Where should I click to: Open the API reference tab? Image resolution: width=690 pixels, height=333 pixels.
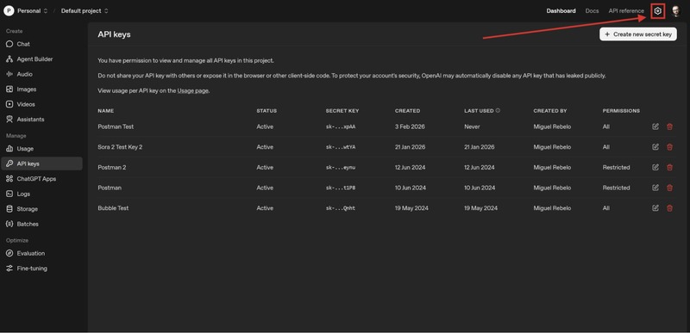[x=626, y=10]
